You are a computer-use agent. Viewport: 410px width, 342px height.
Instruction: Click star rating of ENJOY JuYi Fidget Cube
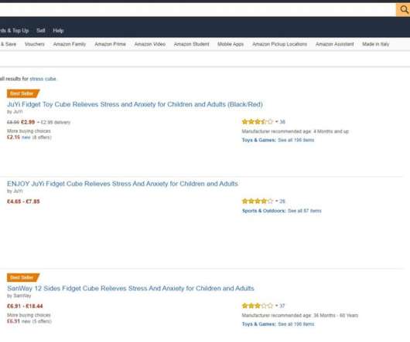pyautogui.click(x=258, y=201)
